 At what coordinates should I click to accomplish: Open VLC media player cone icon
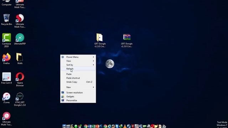click(125, 126)
